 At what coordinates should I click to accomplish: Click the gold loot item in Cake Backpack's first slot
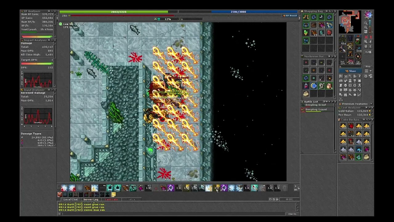343,126
